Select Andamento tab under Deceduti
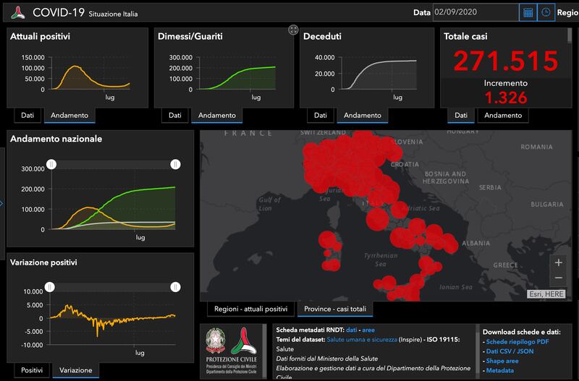Screen dimensions: 579x381 pos(363,115)
